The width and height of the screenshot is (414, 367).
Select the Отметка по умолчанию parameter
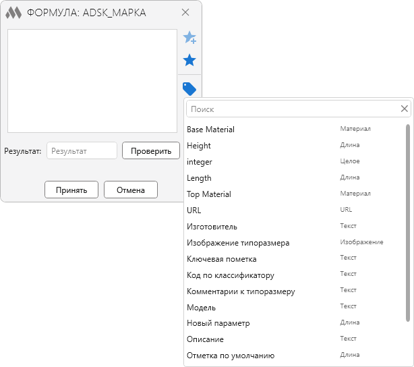[295, 356]
